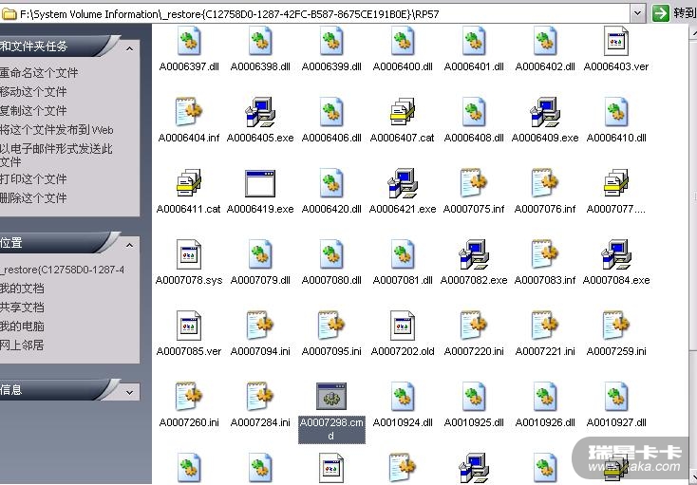Click the A0007079.dll filename label
This screenshot has height=485, width=697.
[x=260, y=280]
